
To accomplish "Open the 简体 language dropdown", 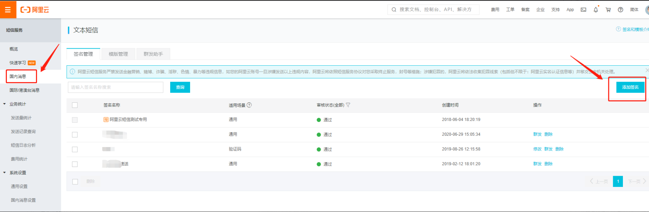I will [634, 10].
